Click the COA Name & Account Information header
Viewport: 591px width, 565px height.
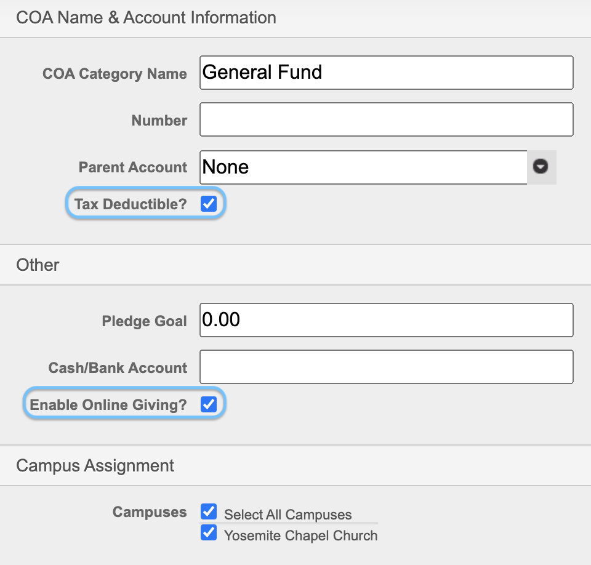tap(147, 17)
